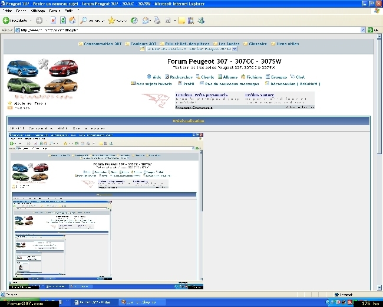Click the Rechercher forum link
This screenshot has width=383, height=307.
[x=181, y=77]
